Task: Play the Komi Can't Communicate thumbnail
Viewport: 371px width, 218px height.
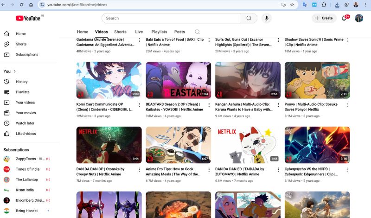Action: click(109, 80)
